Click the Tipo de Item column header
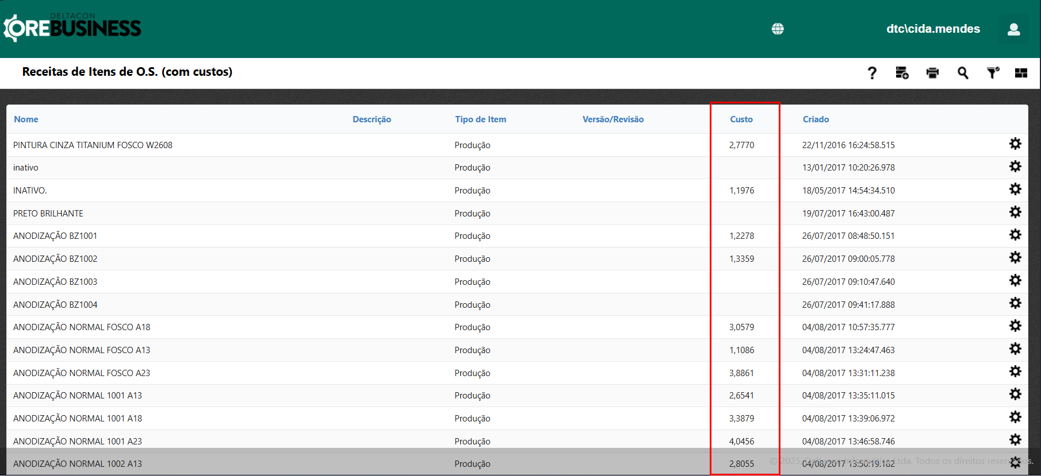Viewport: 1041px width, 476px height. tap(480, 119)
